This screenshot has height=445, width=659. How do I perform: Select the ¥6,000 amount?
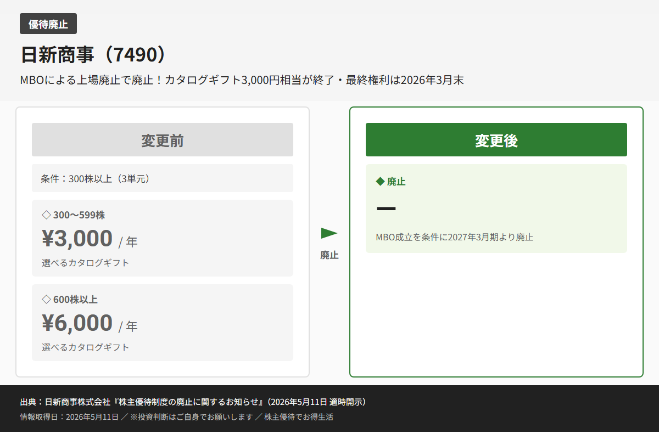pos(77,323)
